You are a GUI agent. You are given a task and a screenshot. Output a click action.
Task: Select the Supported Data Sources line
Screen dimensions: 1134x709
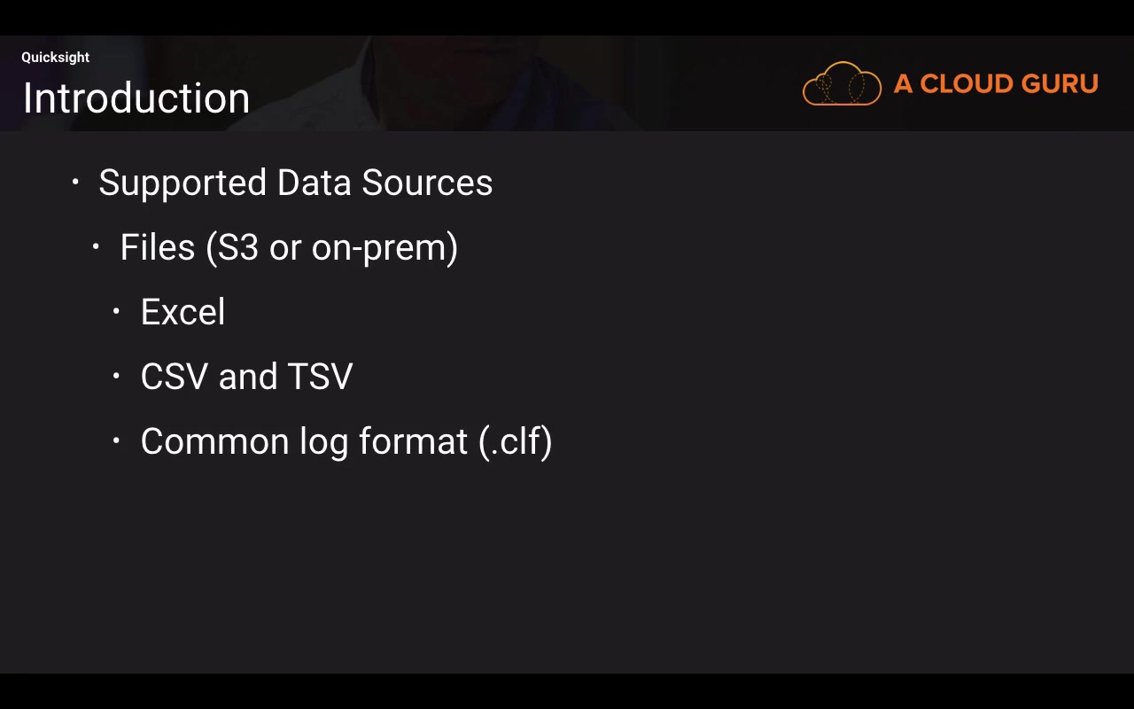click(x=295, y=183)
